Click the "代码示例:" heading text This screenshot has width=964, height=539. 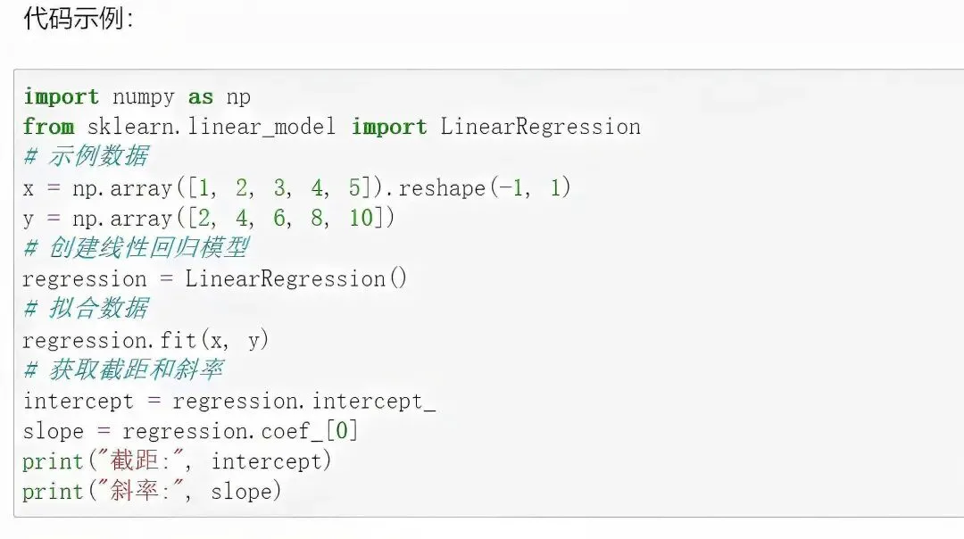79,20
